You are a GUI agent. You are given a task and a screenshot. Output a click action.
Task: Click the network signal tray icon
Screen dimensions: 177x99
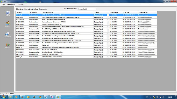160,97
